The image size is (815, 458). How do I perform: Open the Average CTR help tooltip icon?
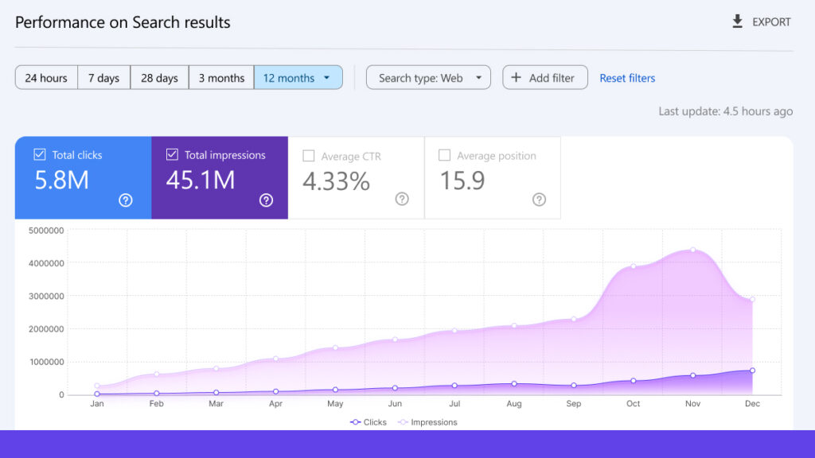point(402,200)
